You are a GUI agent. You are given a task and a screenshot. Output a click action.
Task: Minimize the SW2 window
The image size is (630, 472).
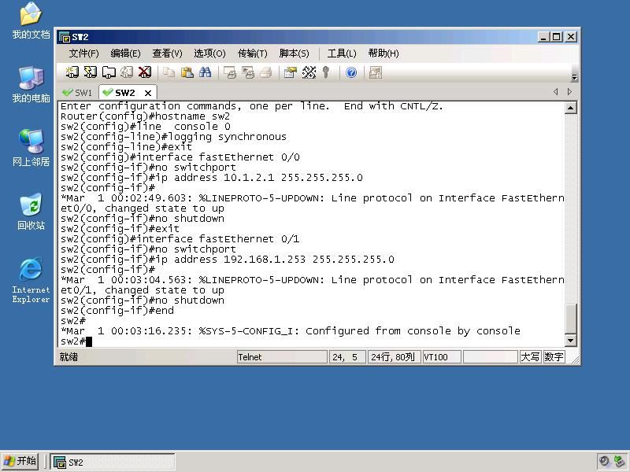click(x=543, y=37)
